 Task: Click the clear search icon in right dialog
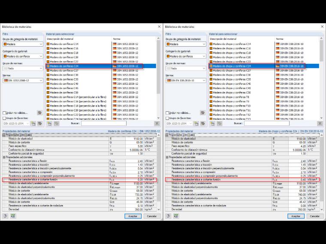click(320, 124)
